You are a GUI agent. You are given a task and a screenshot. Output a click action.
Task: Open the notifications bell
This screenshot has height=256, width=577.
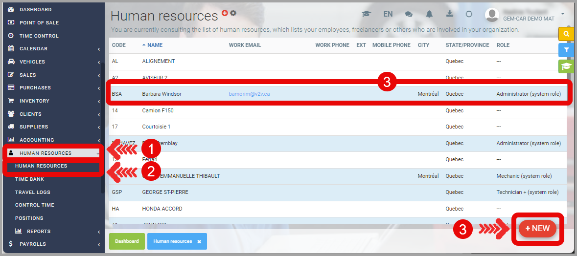(429, 14)
